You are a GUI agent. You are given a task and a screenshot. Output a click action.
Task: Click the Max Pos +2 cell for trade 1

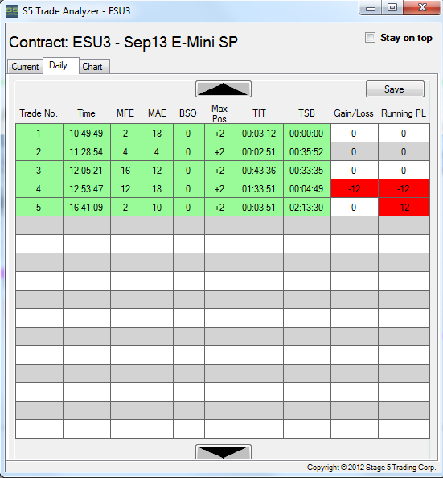coord(220,133)
